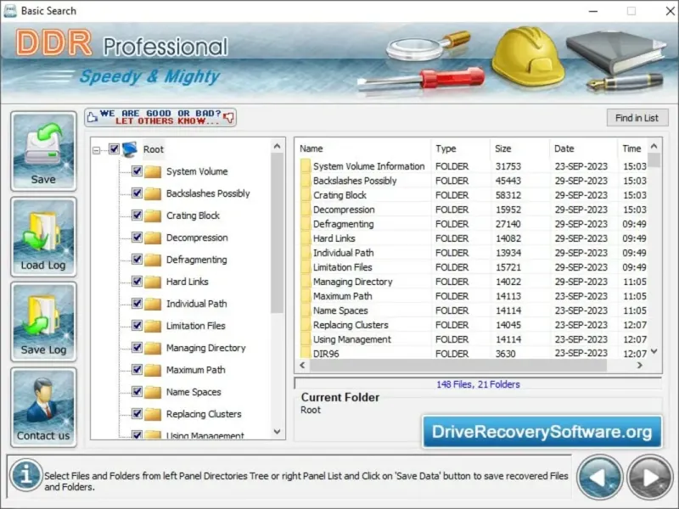Collapse the Root tree node
This screenshot has height=509, width=679.
click(x=96, y=150)
